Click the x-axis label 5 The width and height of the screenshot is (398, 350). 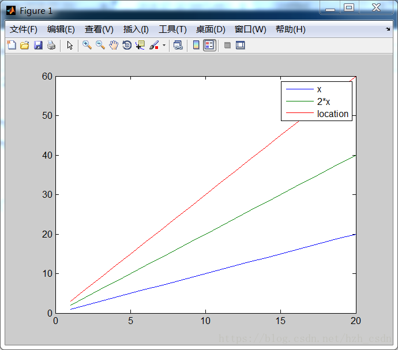(x=130, y=321)
